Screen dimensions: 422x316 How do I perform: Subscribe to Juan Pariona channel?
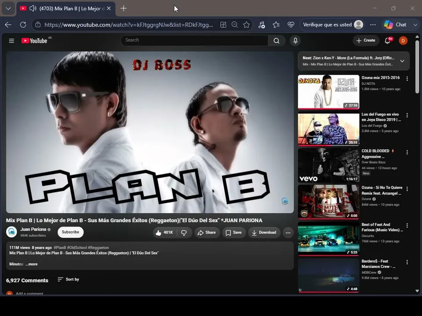70,232
